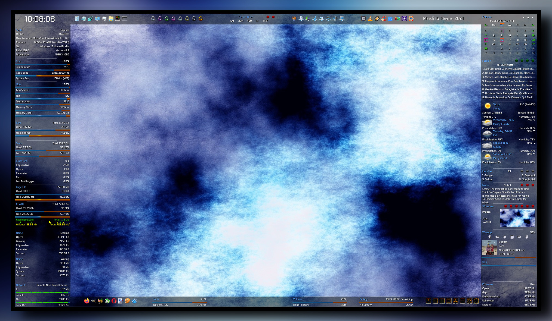Screen dimensions: 552x321
Task: Open Winamp lightning bolt launcher icon
Action: [377, 18]
